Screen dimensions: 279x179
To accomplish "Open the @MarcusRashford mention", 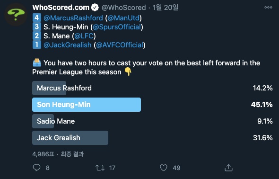I will click(73, 18).
